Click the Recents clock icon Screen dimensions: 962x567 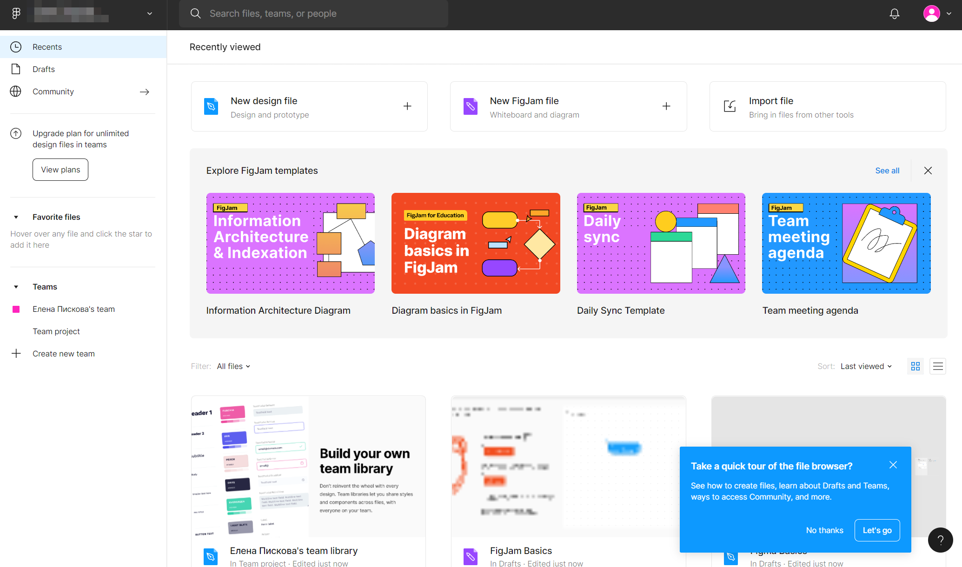point(16,47)
